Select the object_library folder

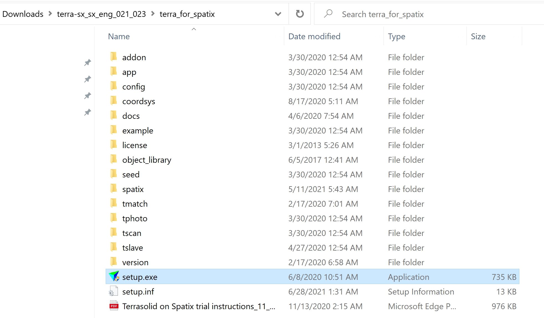pyautogui.click(x=147, y=160)
